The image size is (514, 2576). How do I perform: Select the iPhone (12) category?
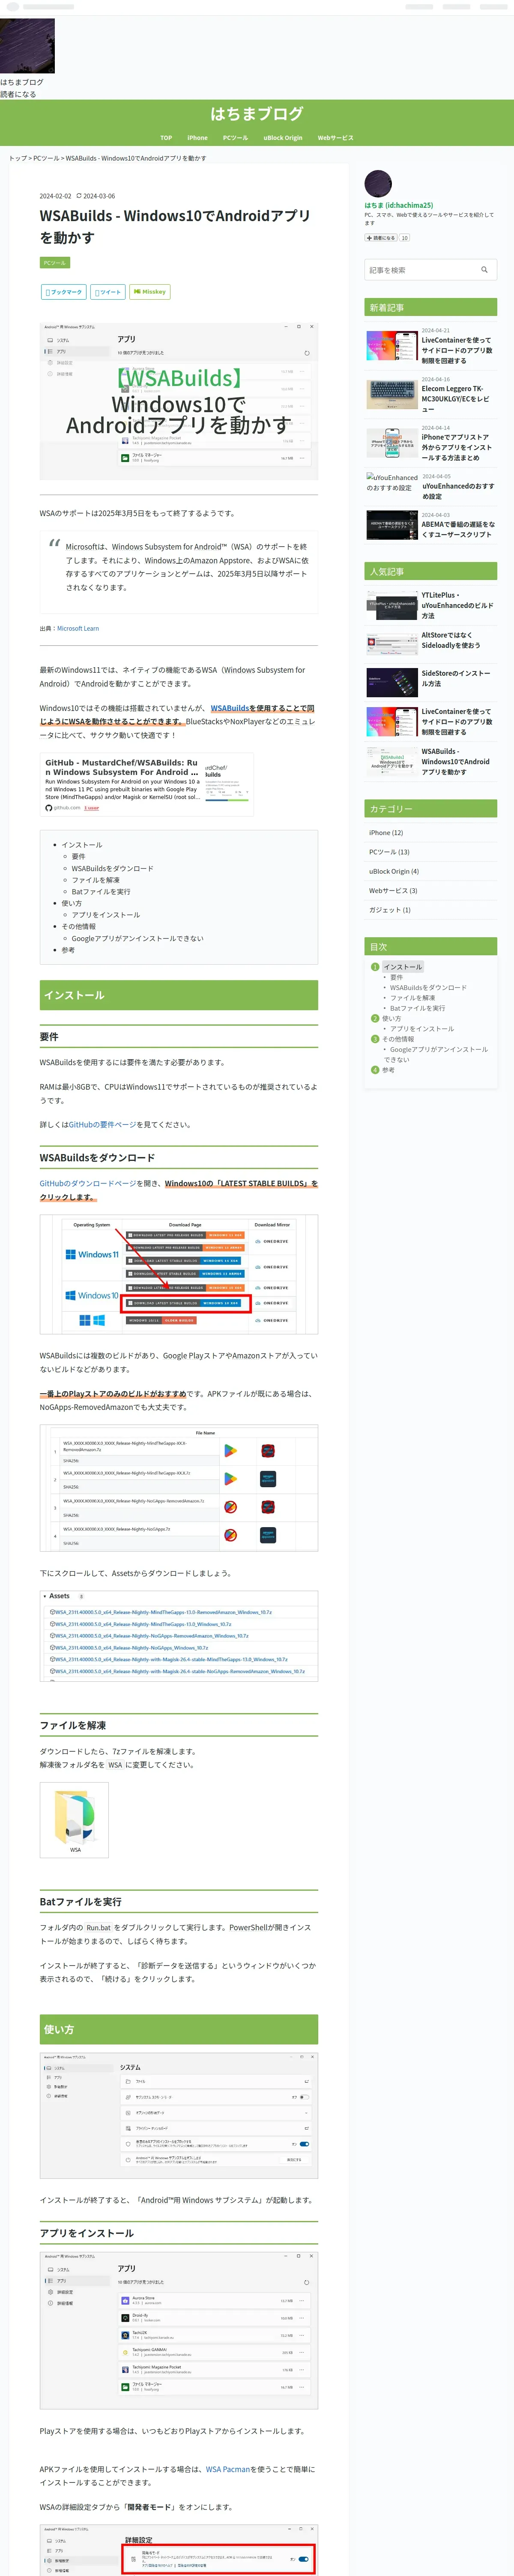(x=386, y=833)
